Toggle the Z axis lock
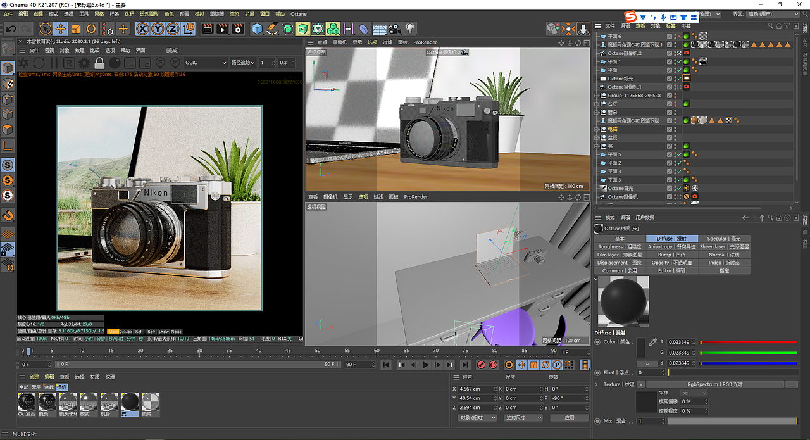 [x=173, y=28]
